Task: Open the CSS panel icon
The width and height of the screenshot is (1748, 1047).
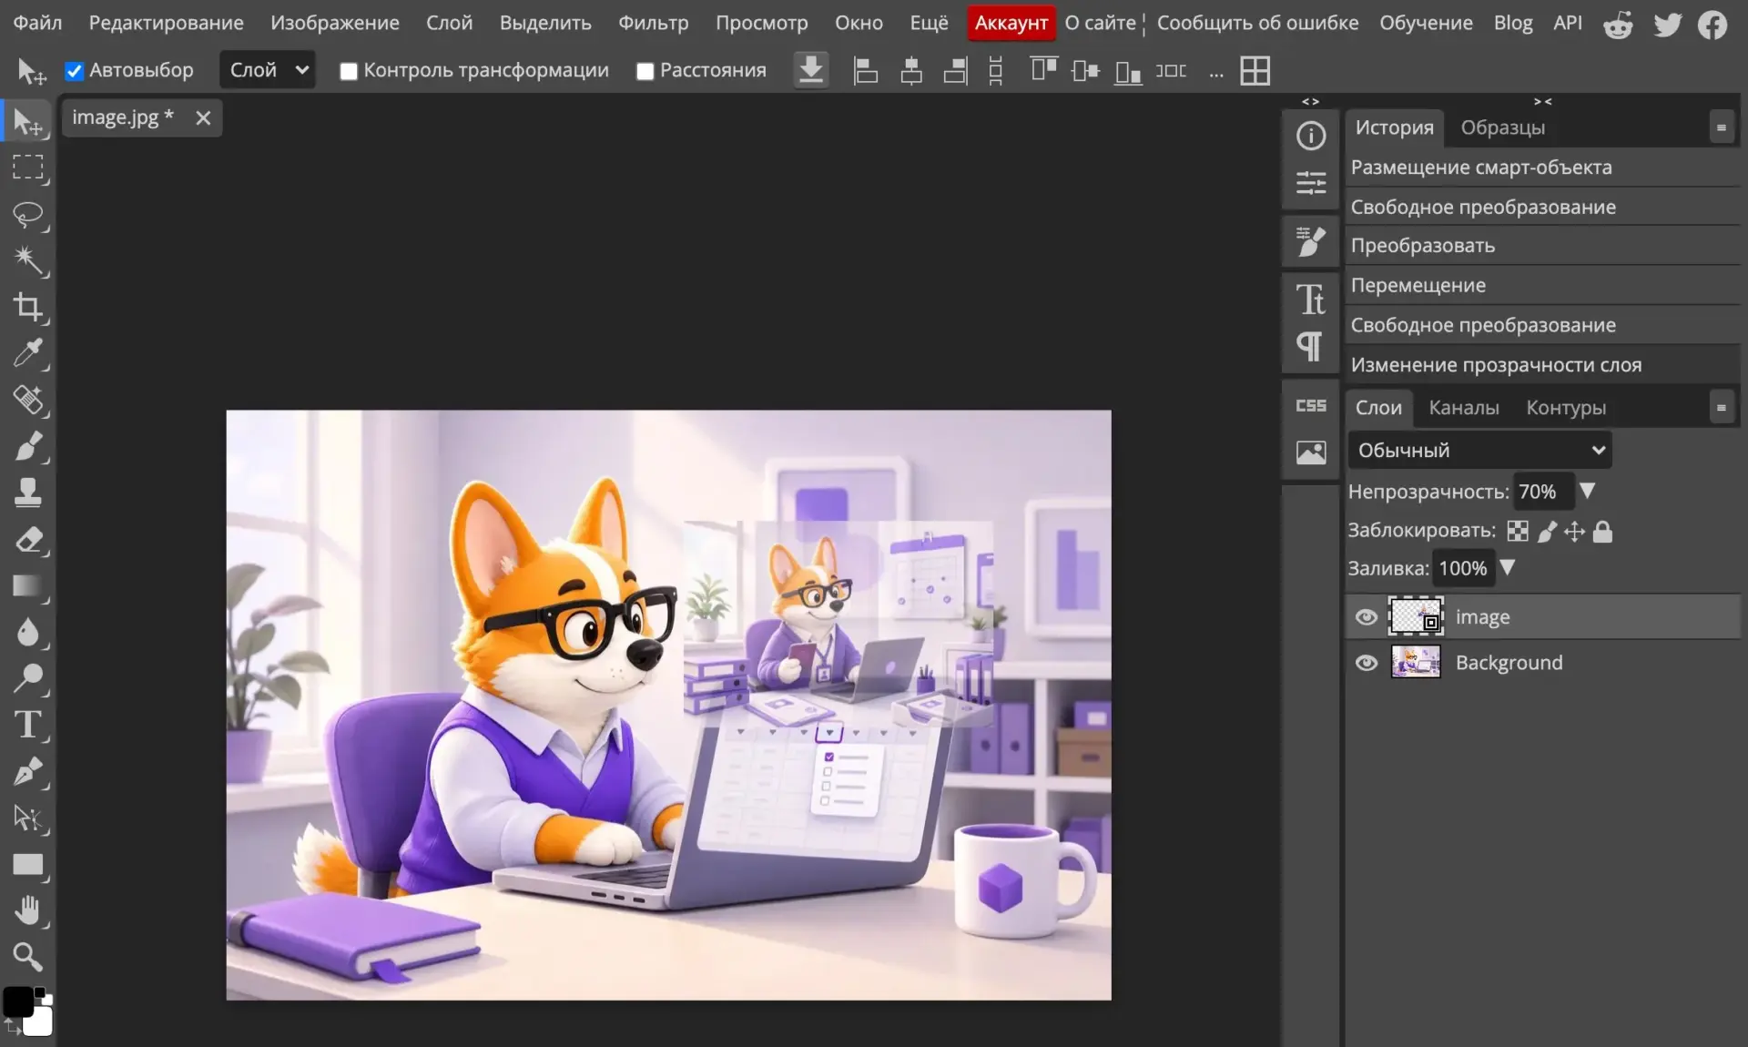Action: click(x=1311, y=406)
